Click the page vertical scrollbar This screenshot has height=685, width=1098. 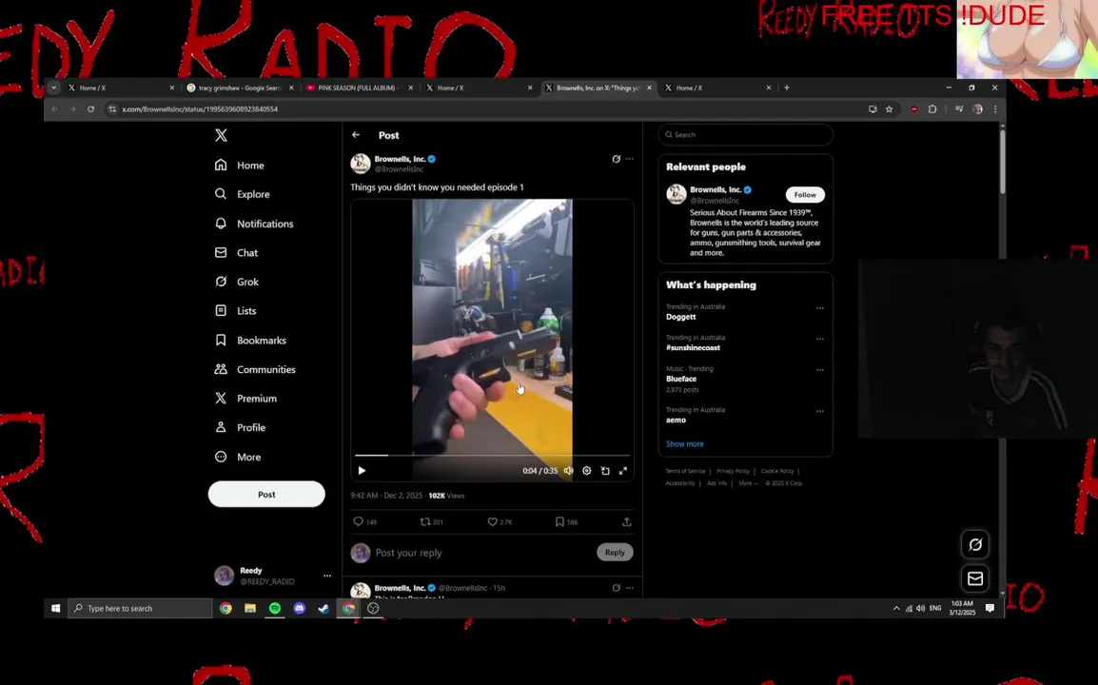(x=1002, y=161)
